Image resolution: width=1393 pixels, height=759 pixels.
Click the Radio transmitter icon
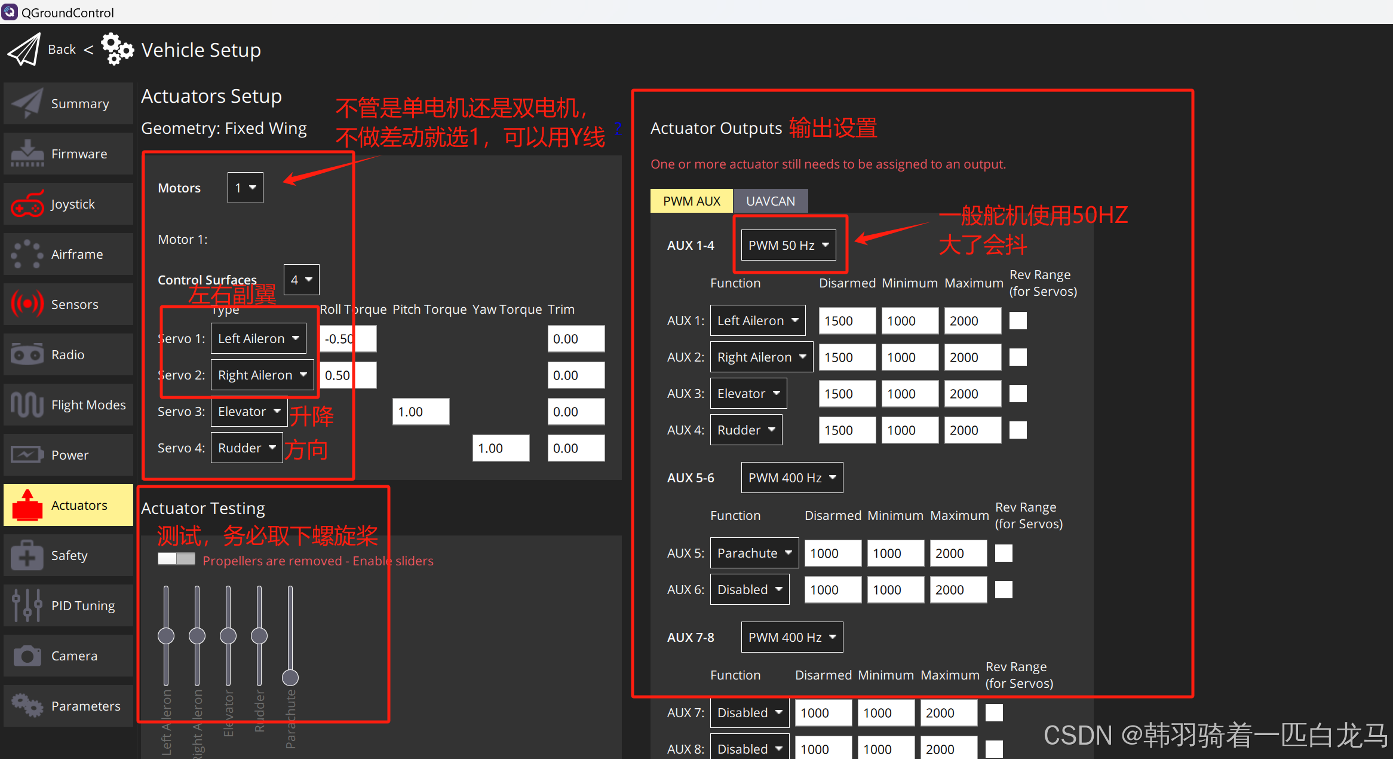click(27, 354)
